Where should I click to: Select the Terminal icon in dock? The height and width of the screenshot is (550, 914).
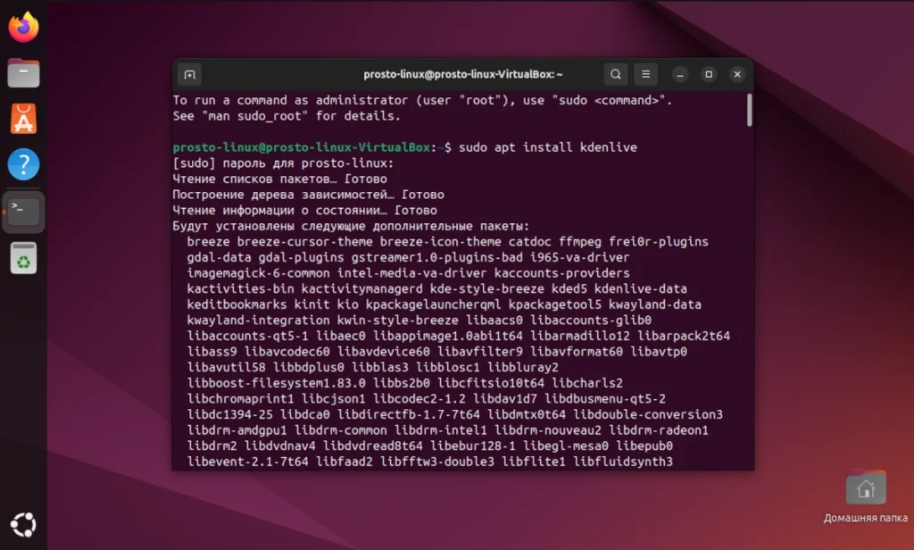tap(23, 212)
